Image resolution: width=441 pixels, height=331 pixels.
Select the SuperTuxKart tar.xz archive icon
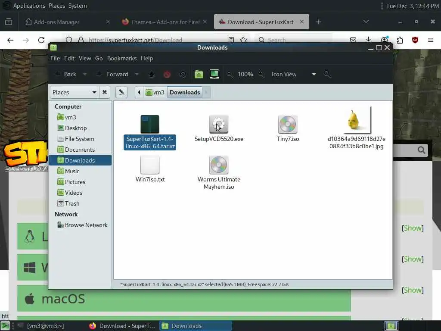(150, 124)
